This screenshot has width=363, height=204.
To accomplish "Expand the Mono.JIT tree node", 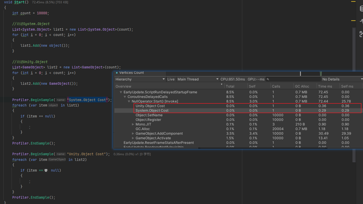I will pyautogui.click(x=133, y=124).
